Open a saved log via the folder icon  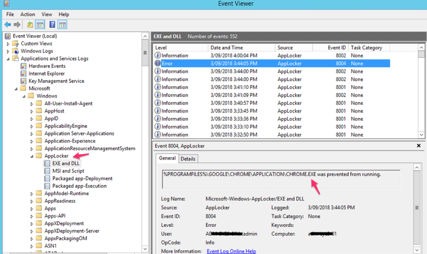[29, 24]
